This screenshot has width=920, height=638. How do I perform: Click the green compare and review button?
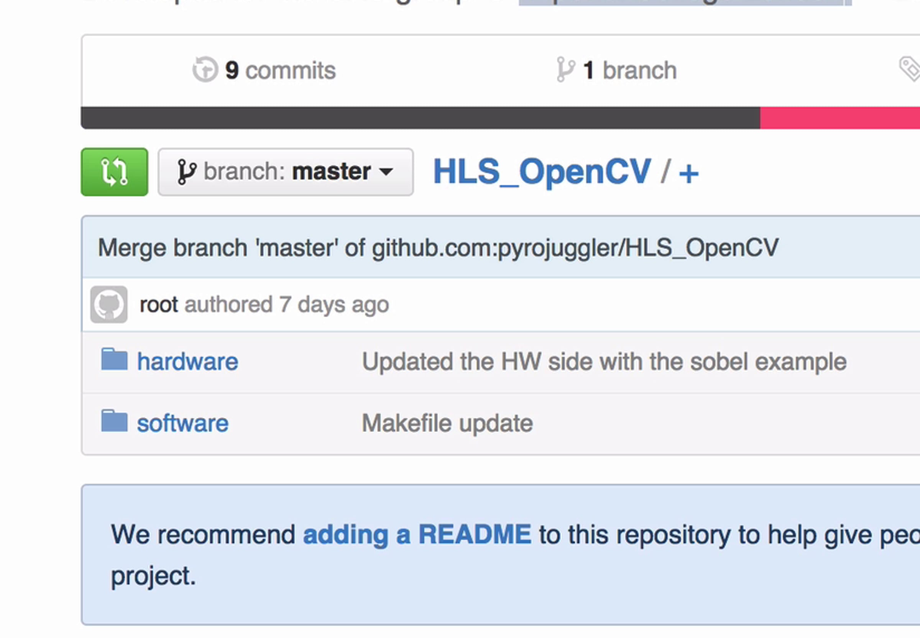[114, 172]
